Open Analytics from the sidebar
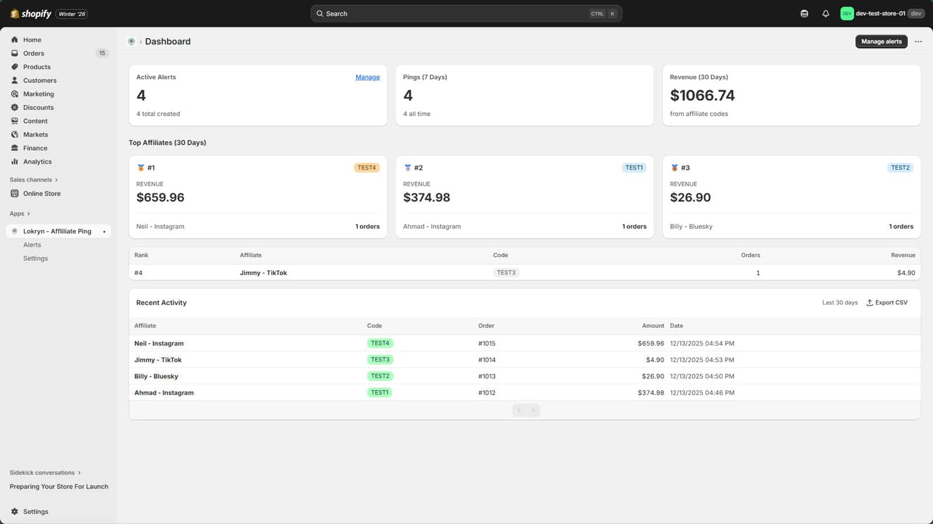 click(x=37, y=161)
